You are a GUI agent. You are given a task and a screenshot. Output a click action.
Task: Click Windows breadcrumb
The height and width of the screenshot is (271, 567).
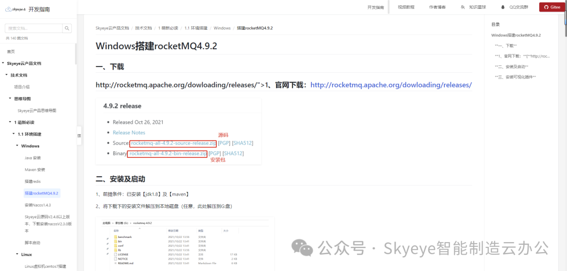point(222,28)
